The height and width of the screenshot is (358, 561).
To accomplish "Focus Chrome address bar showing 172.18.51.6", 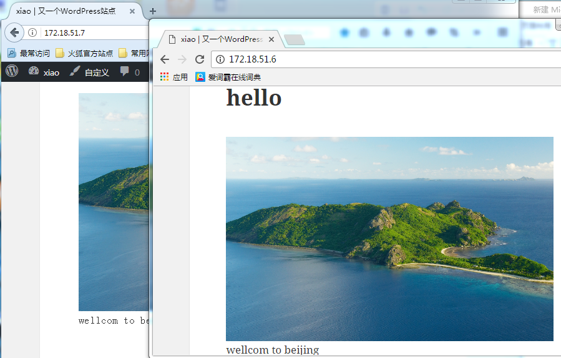I will [386, 59].
